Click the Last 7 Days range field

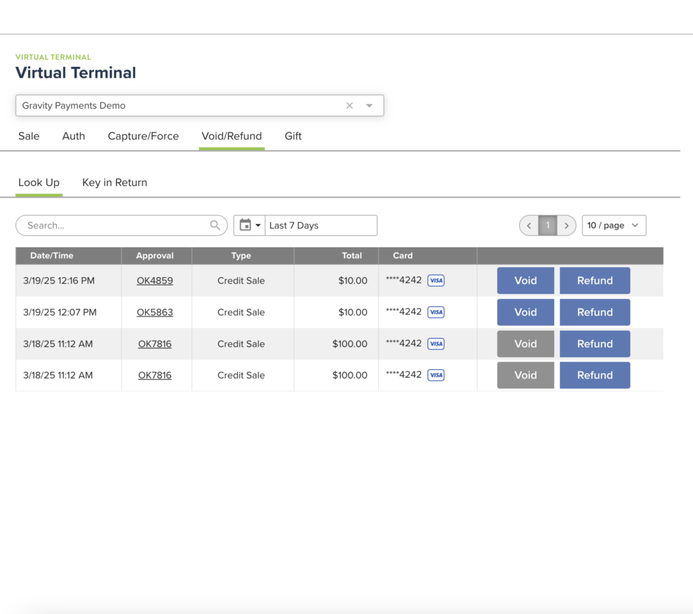tap(321, 225)
